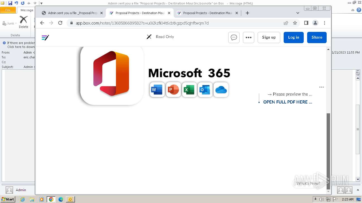362x203 pixels.
Task: Click the Outlook app icon
Action: 205,90
